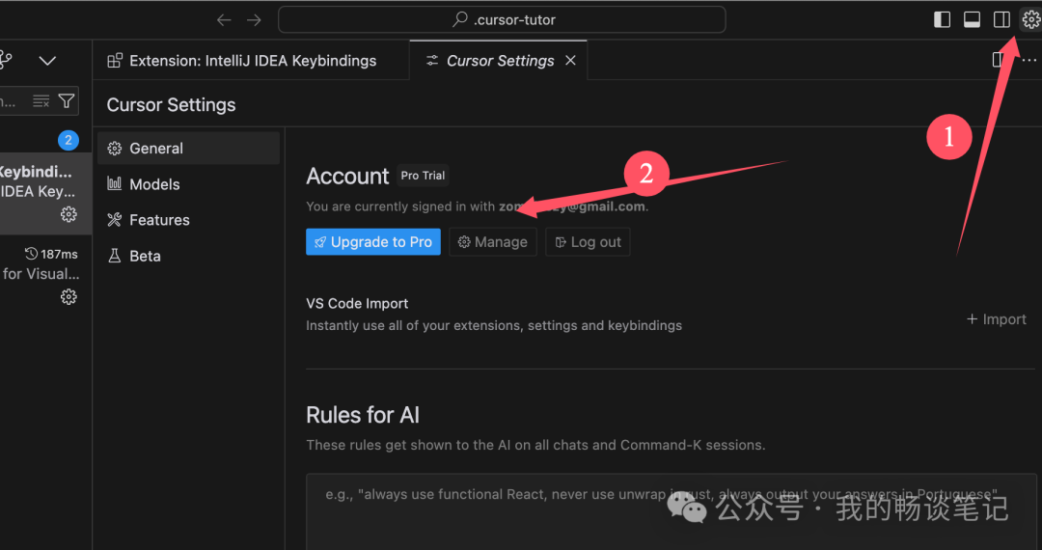
Task: Toggle the primary sidebar layout icon
Action: pos(942,20)
